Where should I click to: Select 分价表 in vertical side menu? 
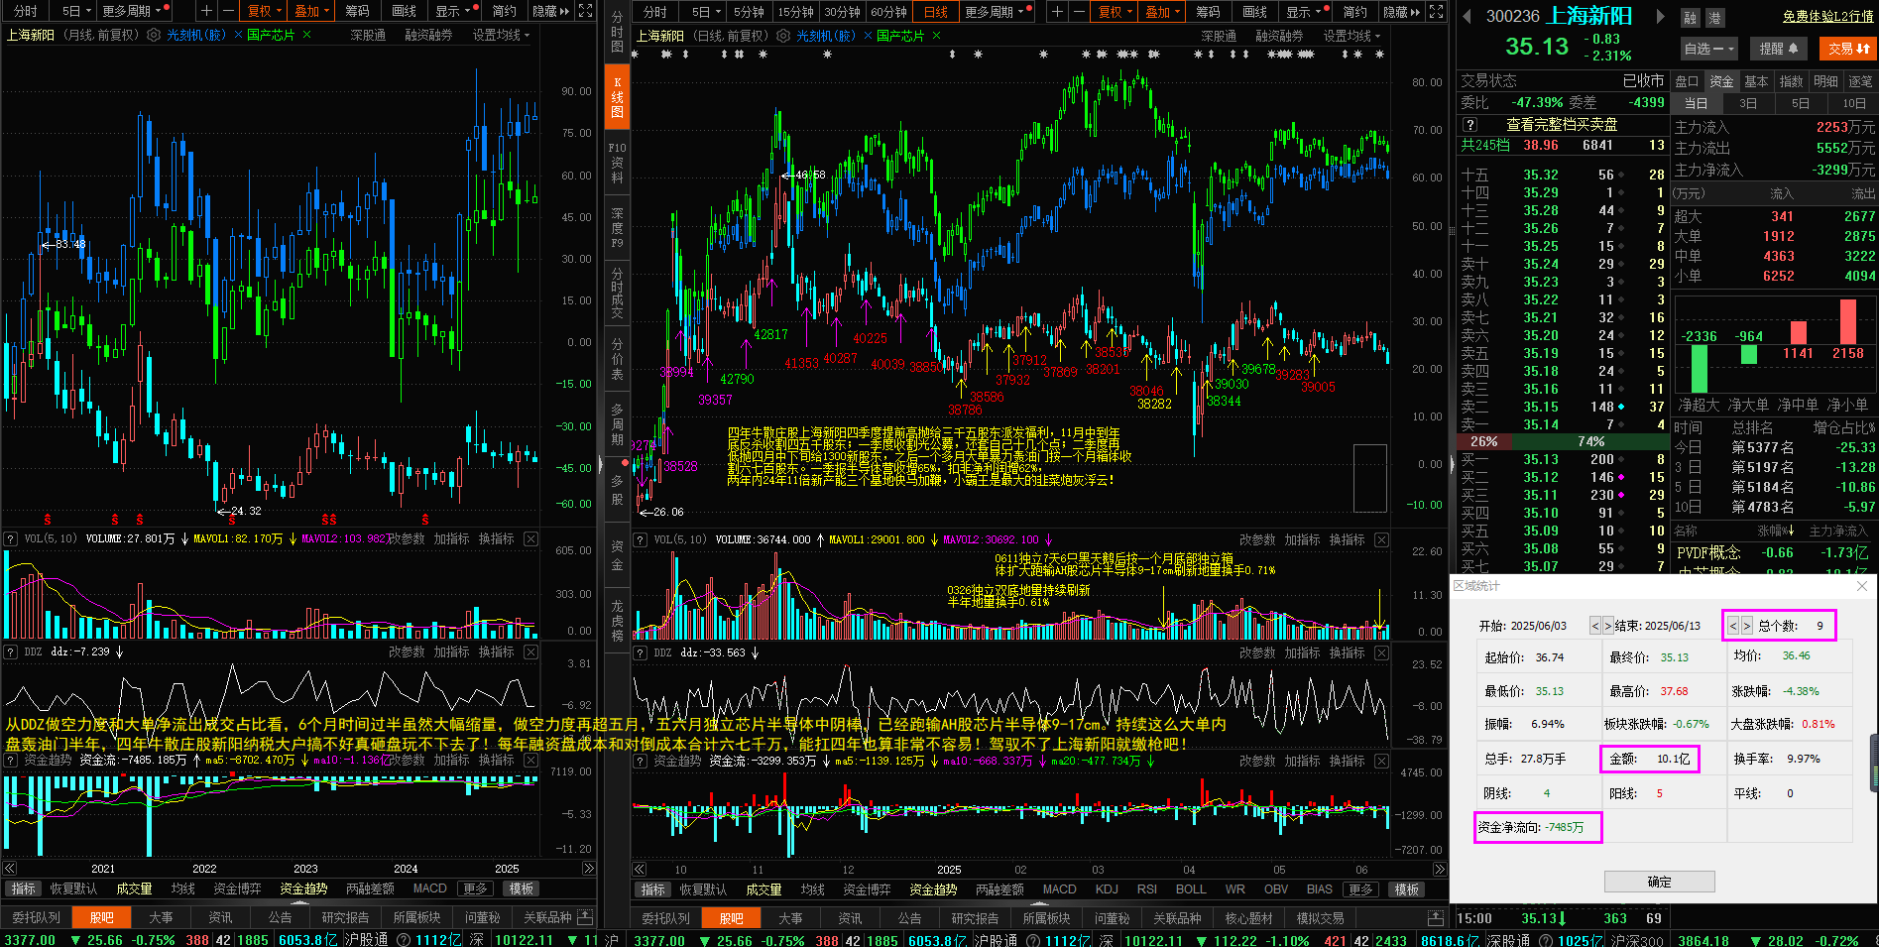point(617,358)
